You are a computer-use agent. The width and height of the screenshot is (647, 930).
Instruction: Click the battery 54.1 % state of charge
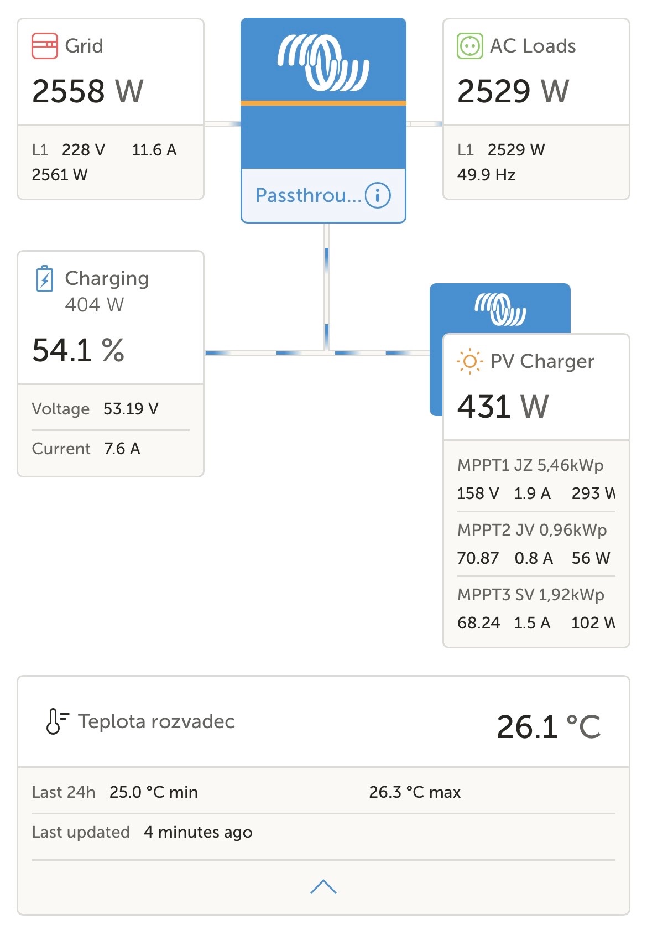pyautogui.click(x=79, y=350)
